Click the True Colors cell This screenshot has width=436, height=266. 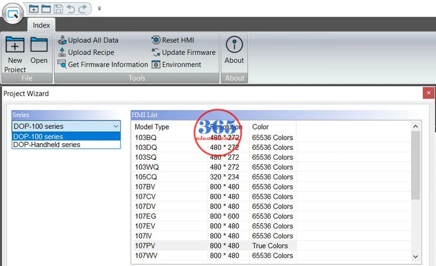pos(270,246)
